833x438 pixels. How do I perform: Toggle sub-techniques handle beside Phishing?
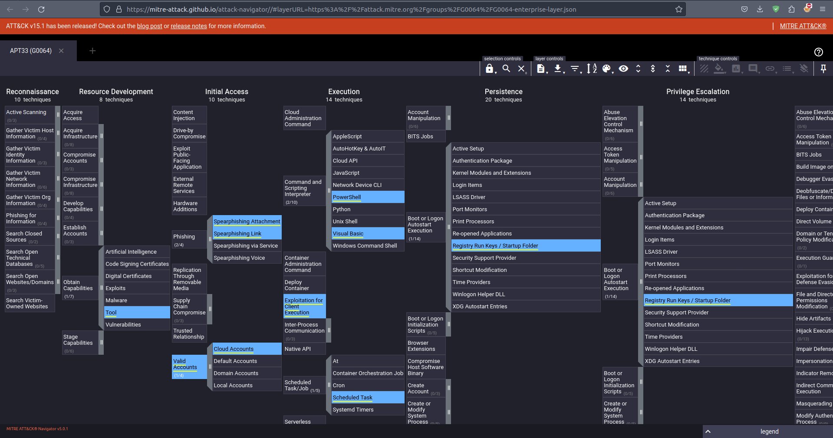(210, 239)
